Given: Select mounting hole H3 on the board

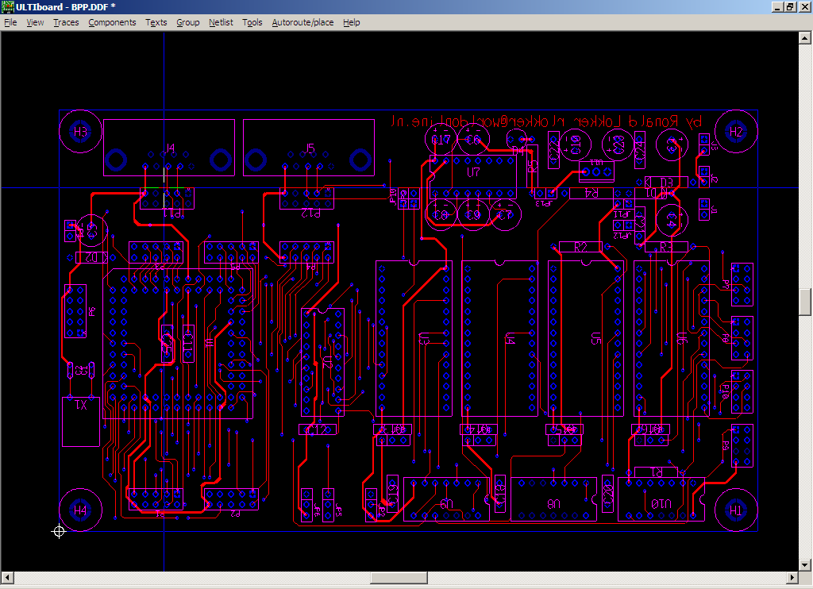Looking at the screenshot, I should tap(80, 132).
